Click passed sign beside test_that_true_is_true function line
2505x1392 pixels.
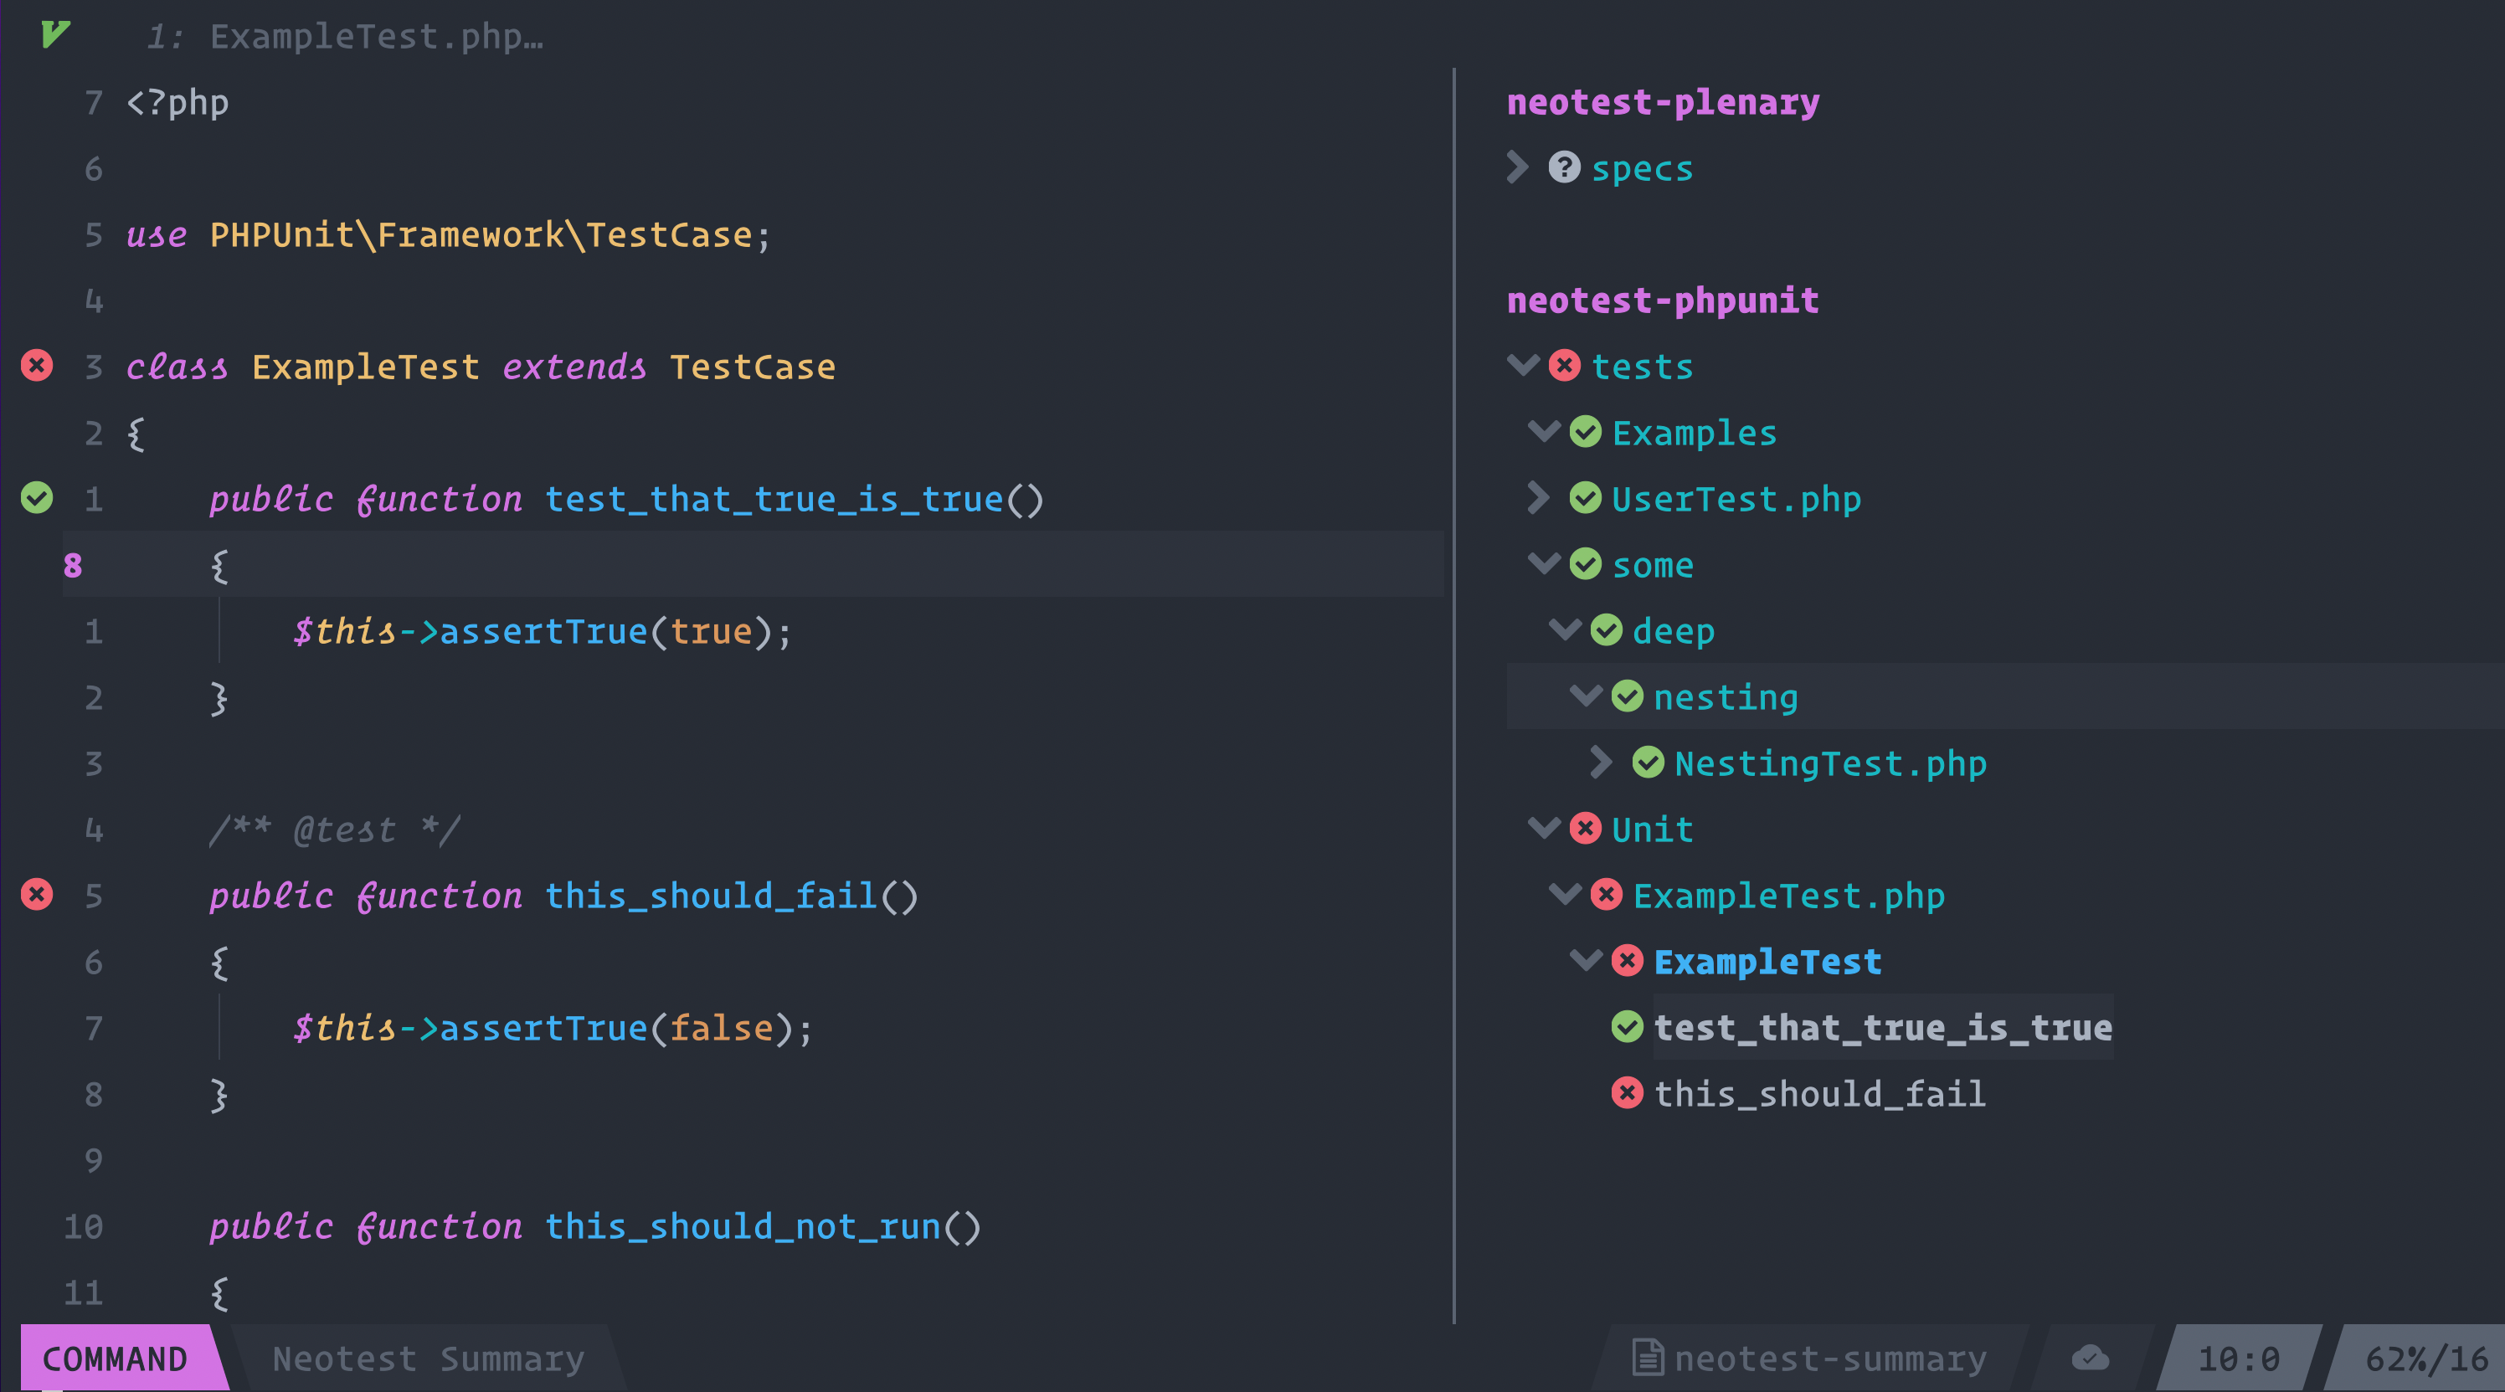click(37, 498)
